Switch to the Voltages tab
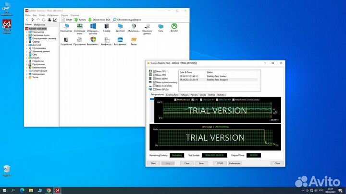The height and width of the screenshot is (194, 346). click(x=185, y=95)
